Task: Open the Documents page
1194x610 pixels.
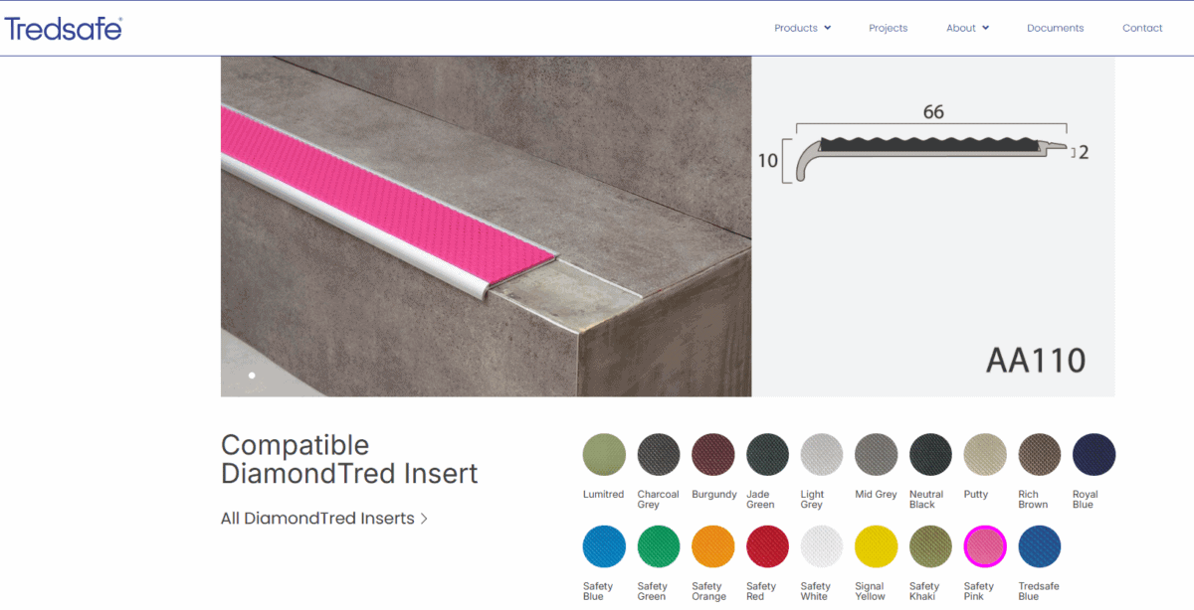Action: tap(1055, 28)
